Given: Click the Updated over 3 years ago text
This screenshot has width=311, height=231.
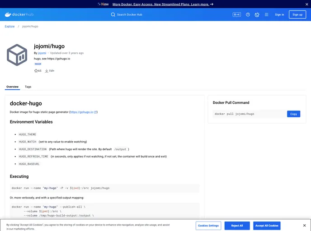Looking at the screenshot, I should 67,53.
